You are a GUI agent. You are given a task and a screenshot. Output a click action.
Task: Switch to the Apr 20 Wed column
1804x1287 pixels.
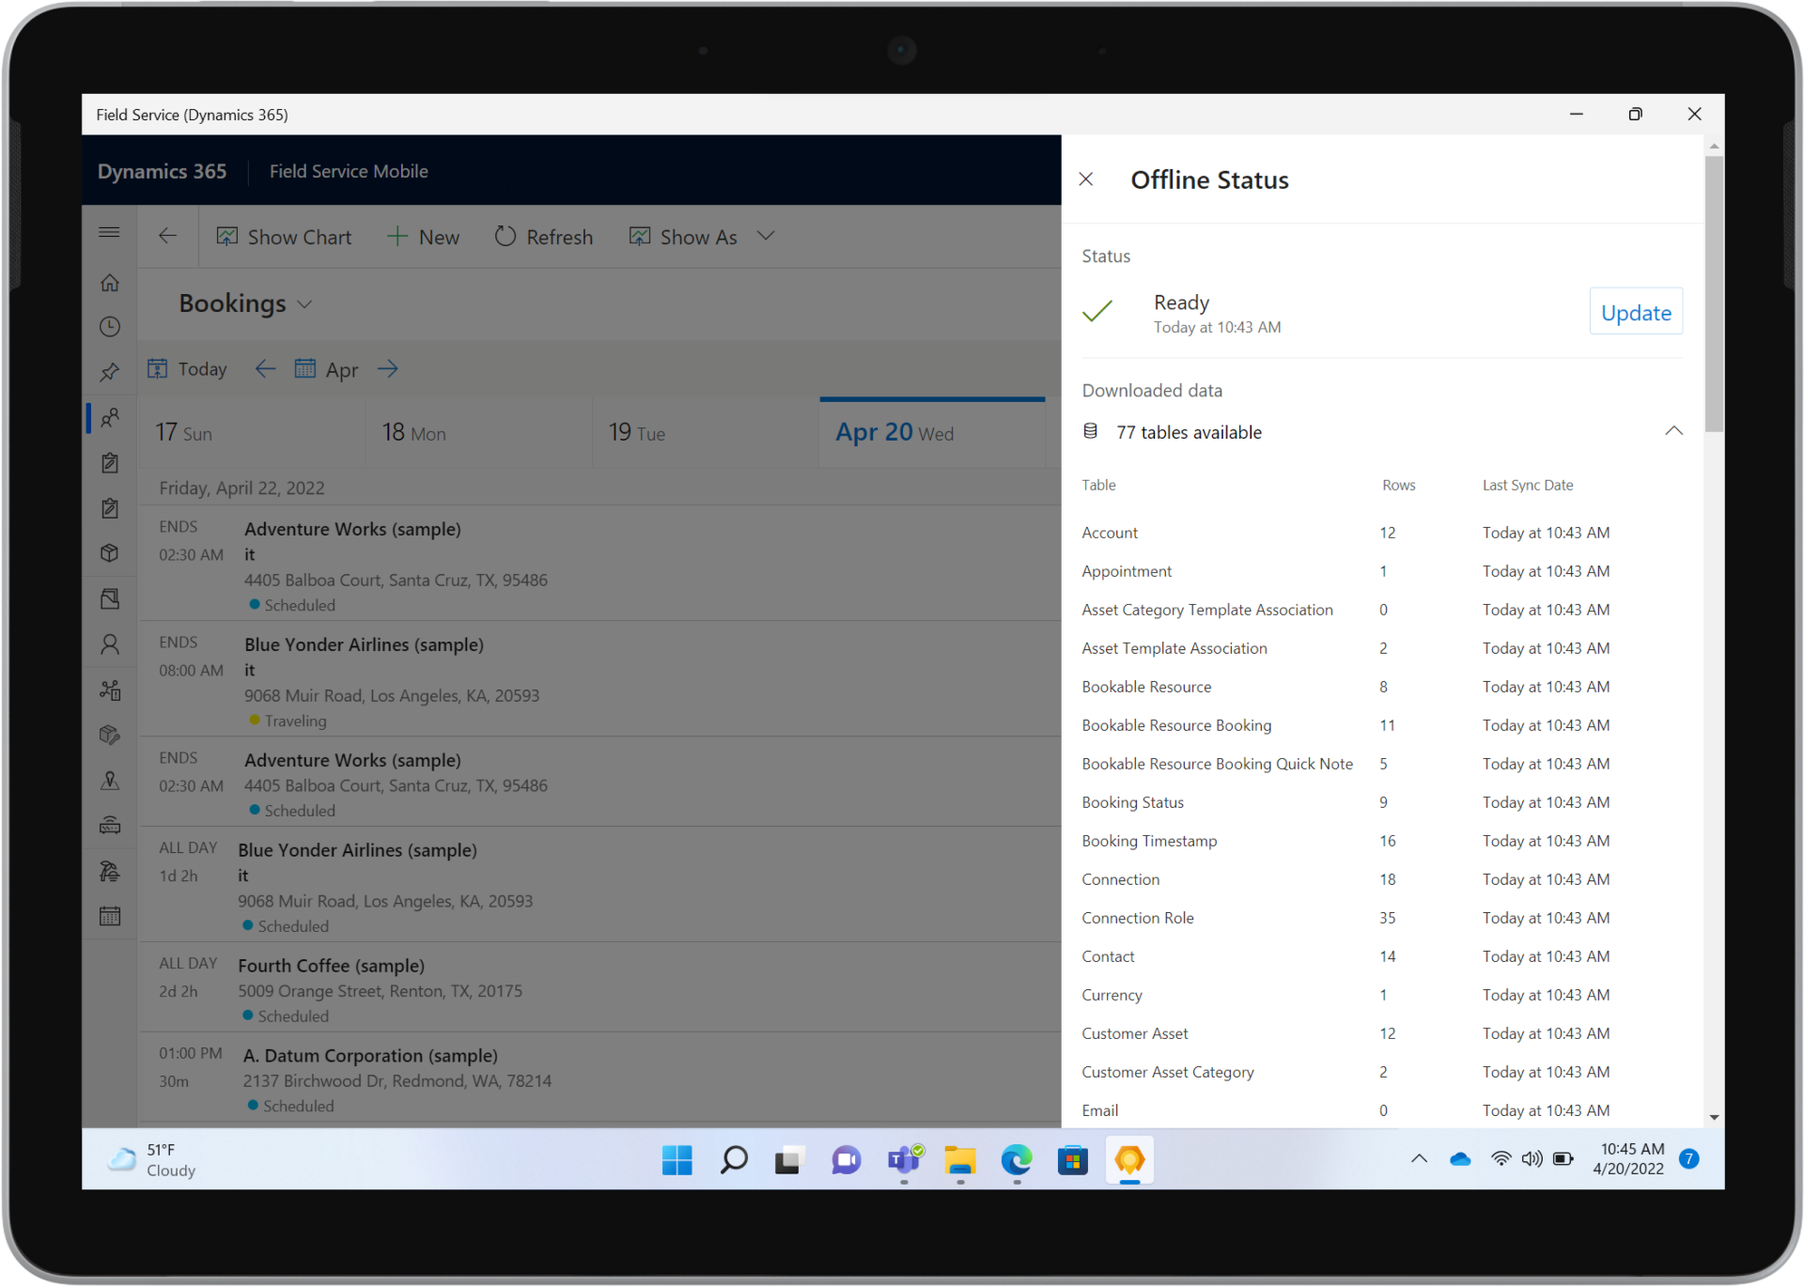pyautogui.click(x=894, y=432)
